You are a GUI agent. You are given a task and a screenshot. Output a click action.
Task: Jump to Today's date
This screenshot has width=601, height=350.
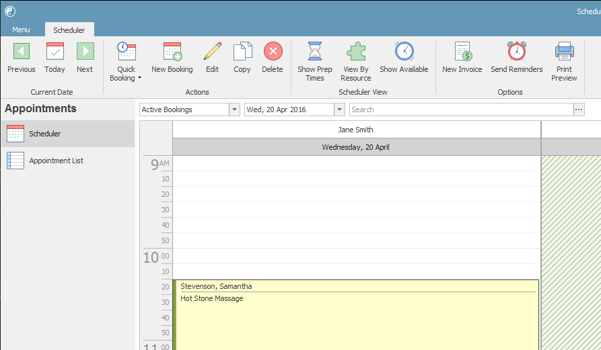(55, 58)
